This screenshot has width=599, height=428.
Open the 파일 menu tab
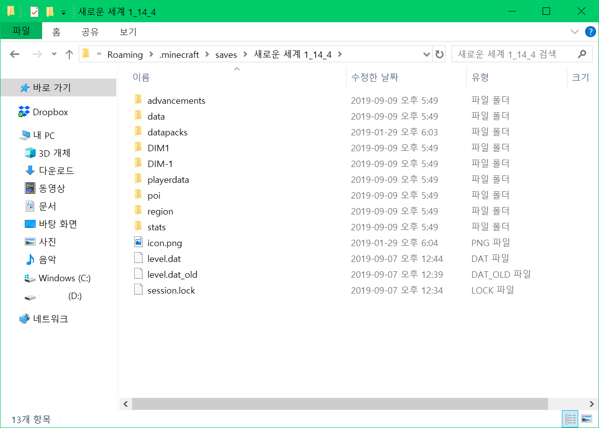[x=21, y=31]
